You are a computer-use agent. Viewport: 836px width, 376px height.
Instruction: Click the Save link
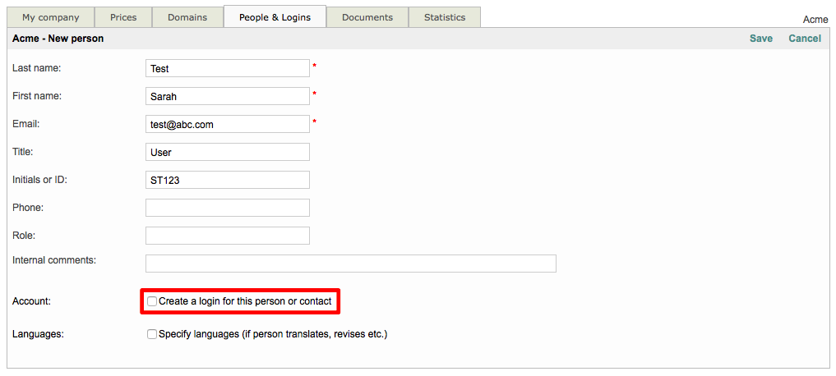tap(760, 39)
